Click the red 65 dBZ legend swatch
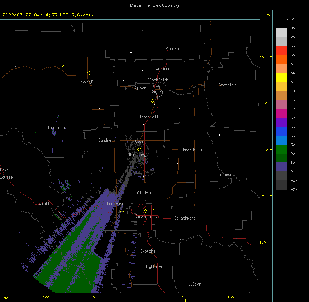Image resolution: width=309 pixels, height=302 pixels. coord(282,51)
